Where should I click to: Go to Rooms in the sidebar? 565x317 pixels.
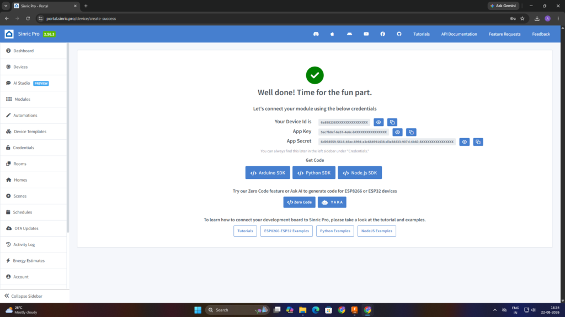click(x=34, y=164)
